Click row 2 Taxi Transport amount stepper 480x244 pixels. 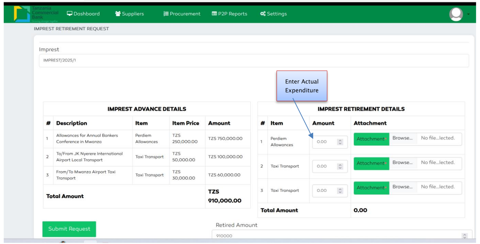pyautogui.click(x=340, y=166)
